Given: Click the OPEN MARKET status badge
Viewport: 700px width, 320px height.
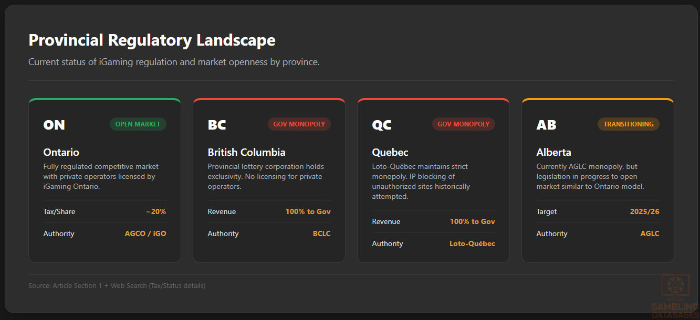Looking at the screenshot, I should (x=138, y=124).
